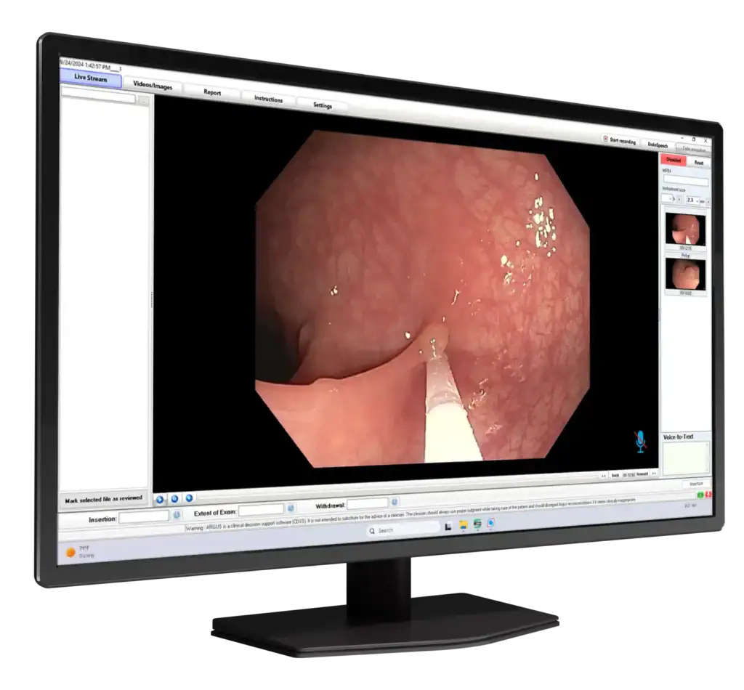Click the red indicator icon at lower right
Screen dimensions: 744x690
[x=708, y=495]
